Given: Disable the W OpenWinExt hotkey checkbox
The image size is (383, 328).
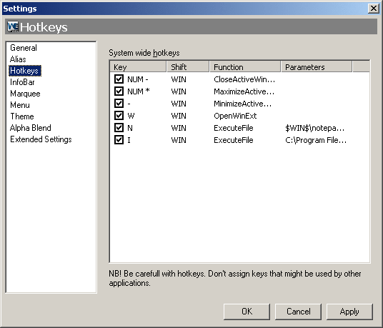Looking at the screenshot, I should (x=119, y=116).
